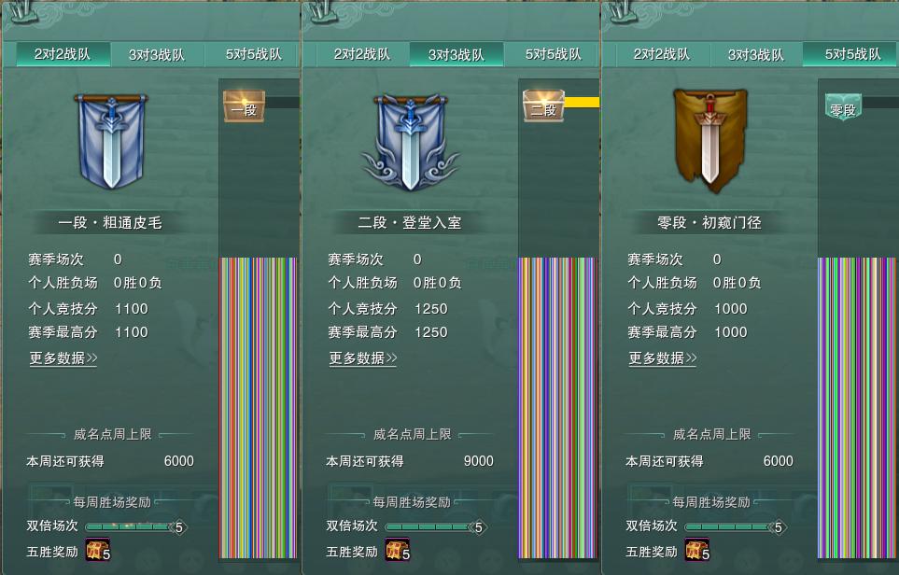Screen dimensions: 899x575
Task: Open the 一段 treasure chest marker
Action: 245,106
